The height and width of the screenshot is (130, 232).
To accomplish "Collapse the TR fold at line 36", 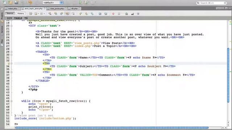I will pos(12,72).
